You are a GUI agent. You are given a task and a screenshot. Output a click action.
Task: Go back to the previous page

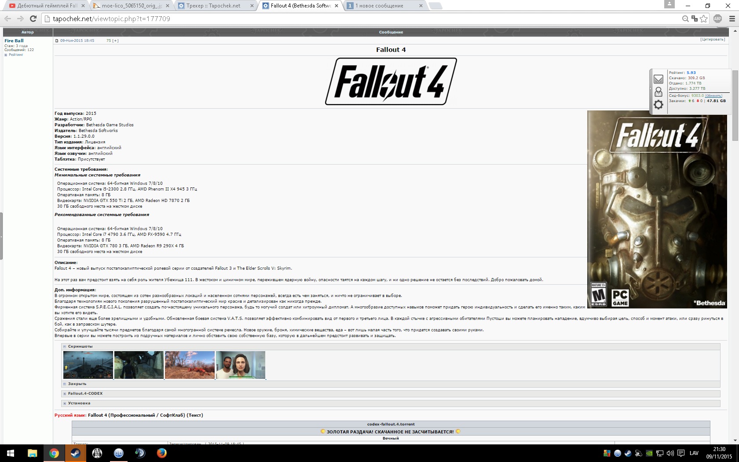[7, 18]
